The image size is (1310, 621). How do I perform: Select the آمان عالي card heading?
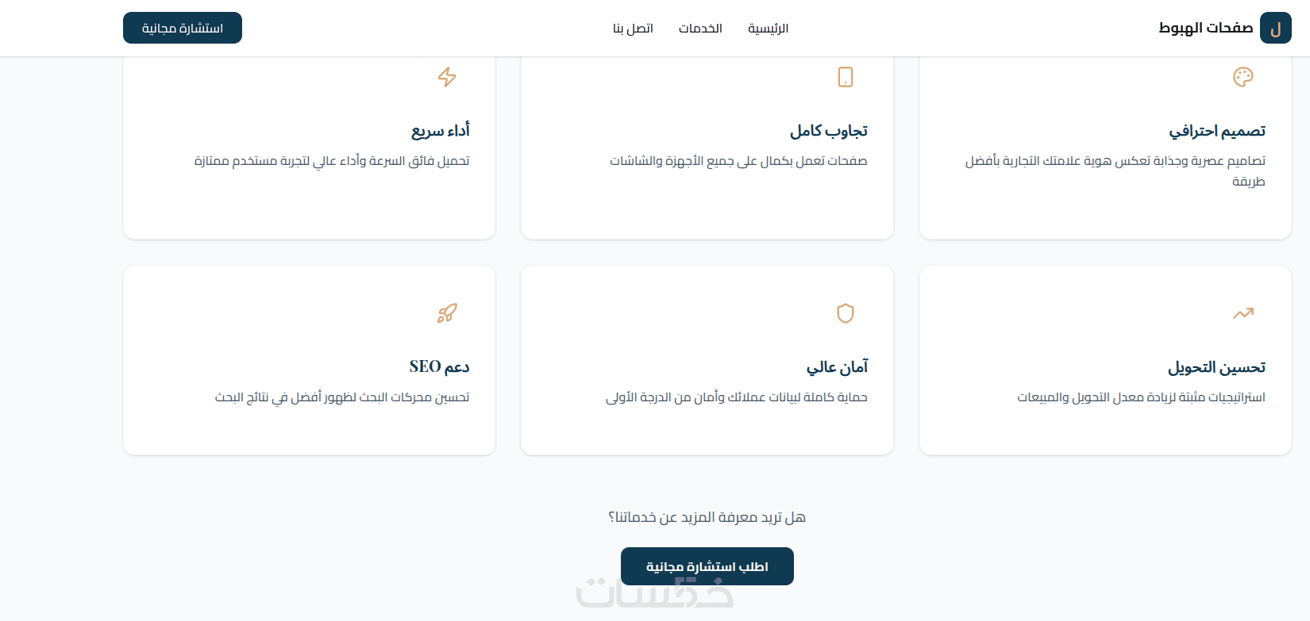[x=838, y=367]
